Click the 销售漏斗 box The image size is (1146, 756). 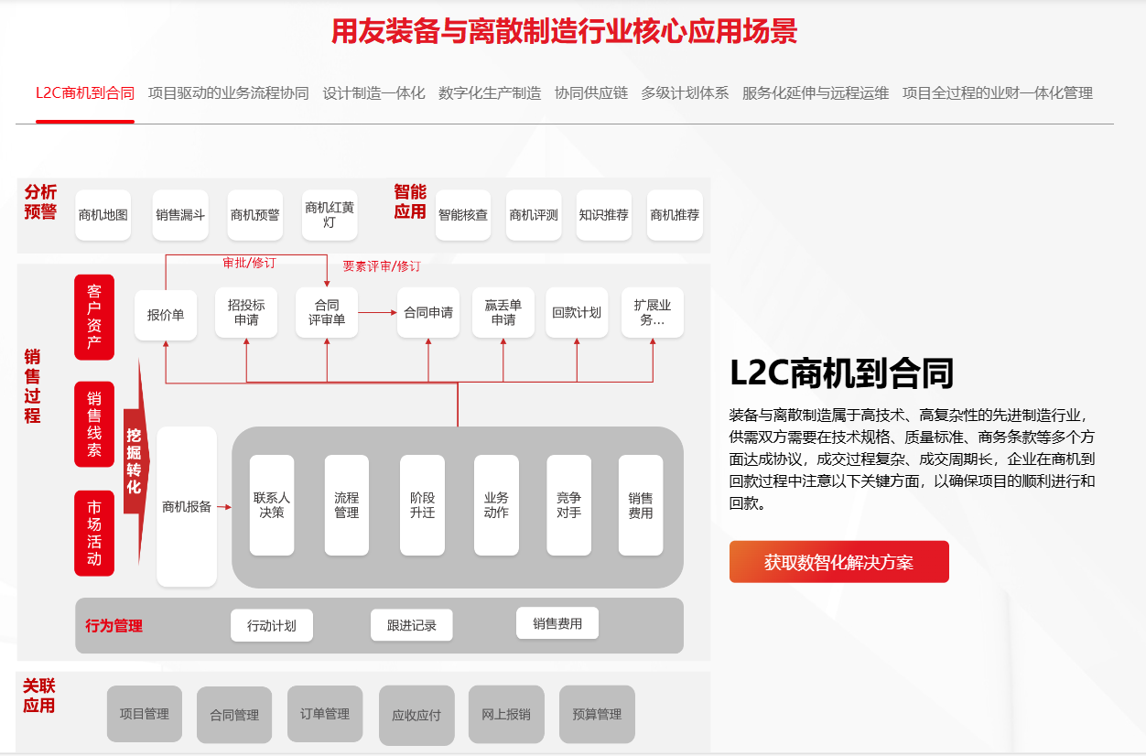(180, 215)
